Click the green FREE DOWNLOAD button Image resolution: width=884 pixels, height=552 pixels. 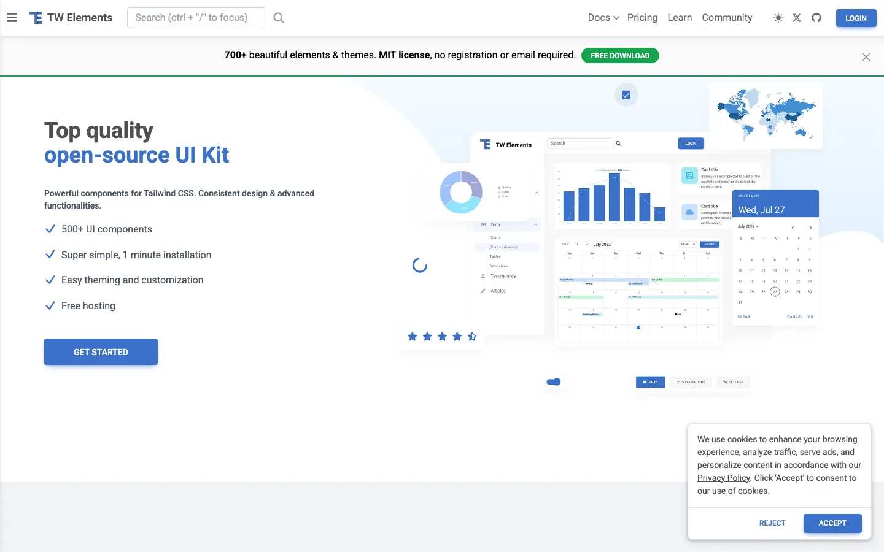[x=620, y=56]
